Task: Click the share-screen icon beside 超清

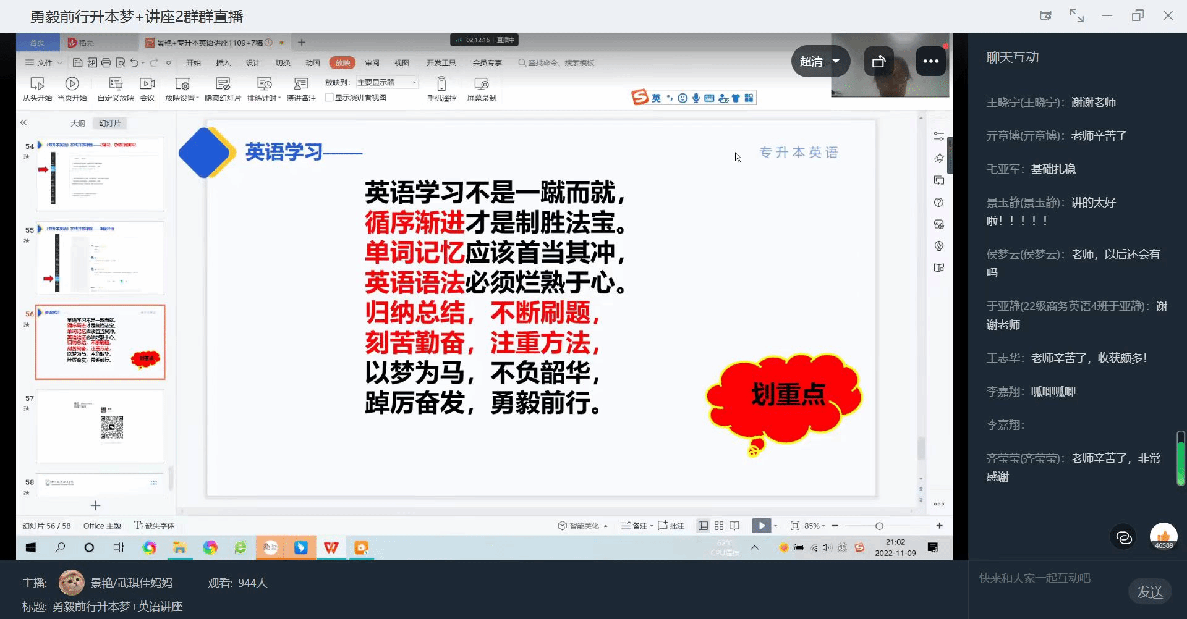Action: (x=879, y=61)
